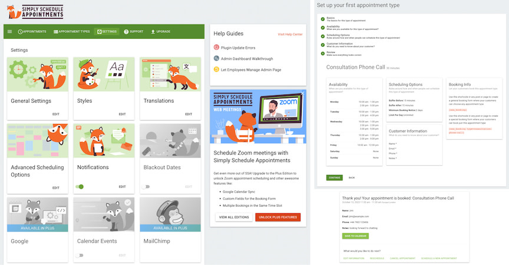The image size is (509, 265).
Task: Click the green check beside Scheduling Options step
Action: (323, 36)
